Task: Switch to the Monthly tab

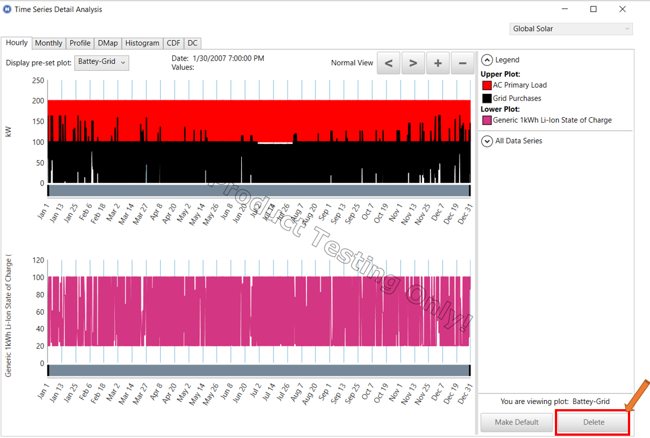Action: [x=49, y=43]
